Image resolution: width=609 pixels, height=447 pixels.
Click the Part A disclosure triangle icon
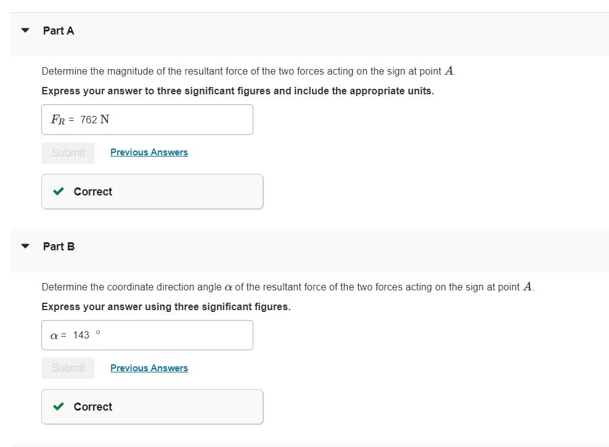coord(25,30)
